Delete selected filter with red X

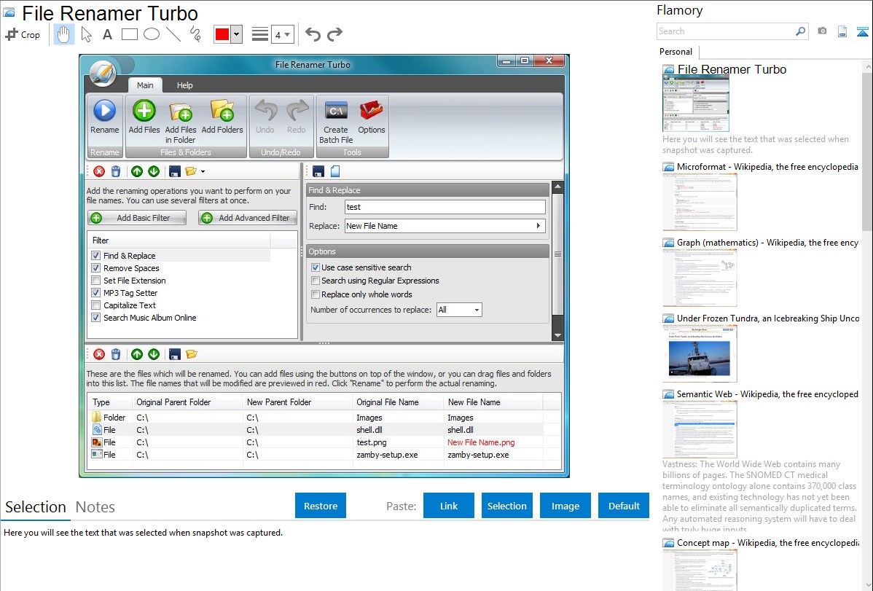[x=99, y=171]
